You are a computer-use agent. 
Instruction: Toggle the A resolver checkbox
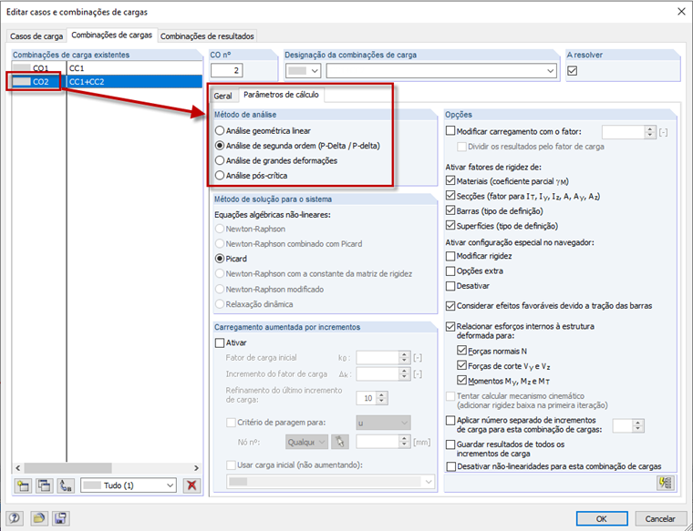point(573,71)
